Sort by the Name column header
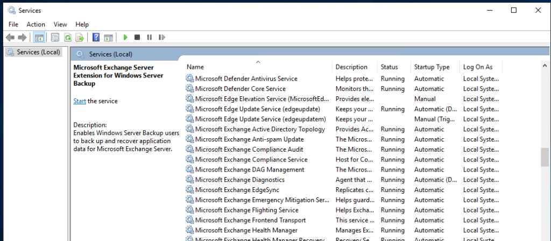Image resolution: width=551 pixels, height=241 pixels. pos(258,67)
